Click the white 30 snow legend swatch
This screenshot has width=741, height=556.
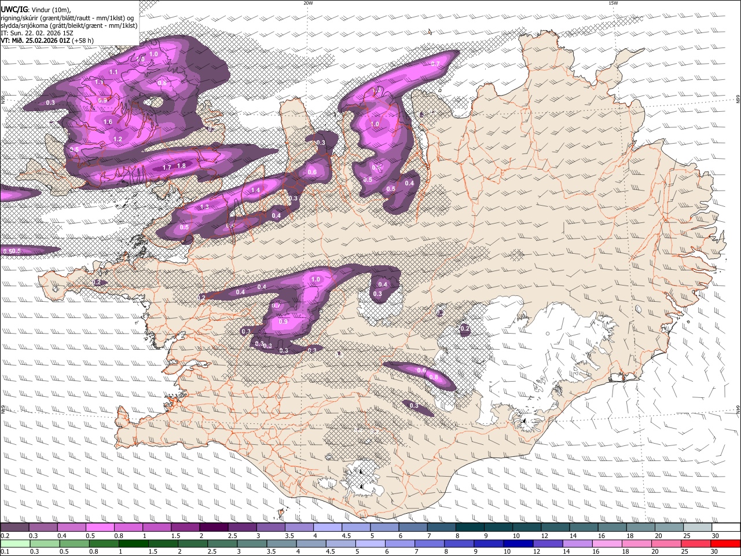coord(727,527)
